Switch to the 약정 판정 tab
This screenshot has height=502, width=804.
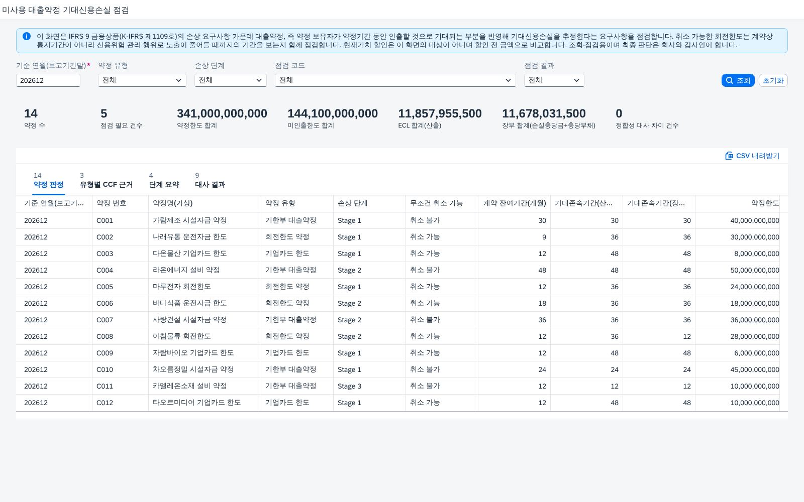click(48, 180)
